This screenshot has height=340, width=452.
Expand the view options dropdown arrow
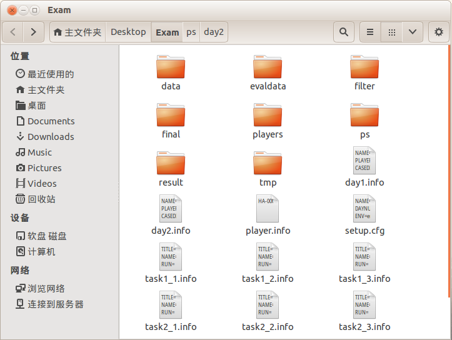412,32
